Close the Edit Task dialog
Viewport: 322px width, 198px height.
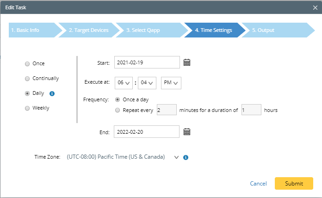(315, 7)
